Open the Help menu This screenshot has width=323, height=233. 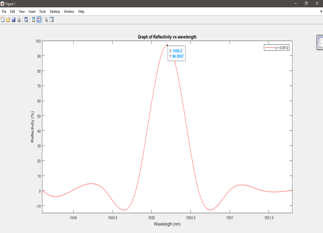(81, 11)
